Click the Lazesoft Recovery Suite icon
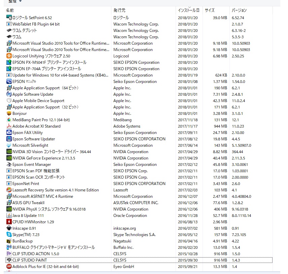The image size is (288, 274). pyautogui.click(x=9, y=190)
